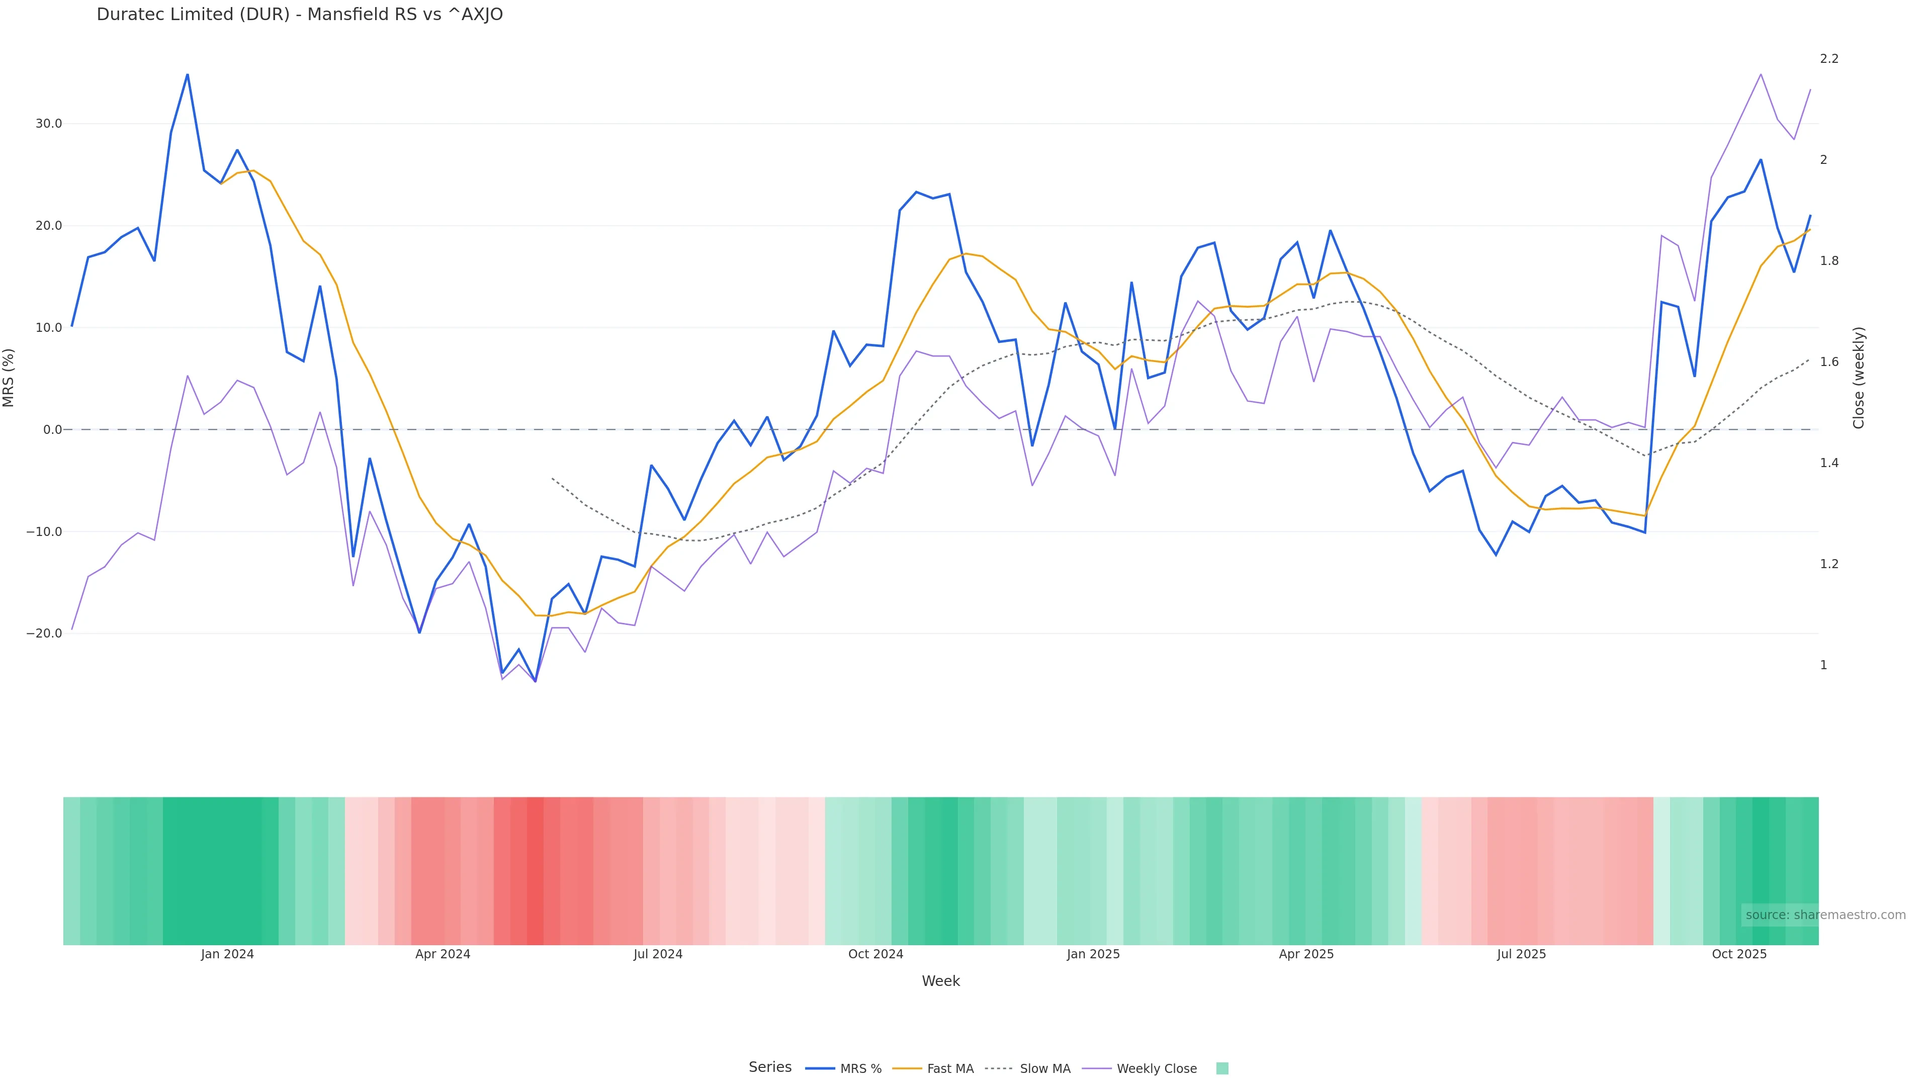Screen dimensions: 1931x1086
Task: Click the Close (weekly) axis title
Action: [x=1858, y=378]
